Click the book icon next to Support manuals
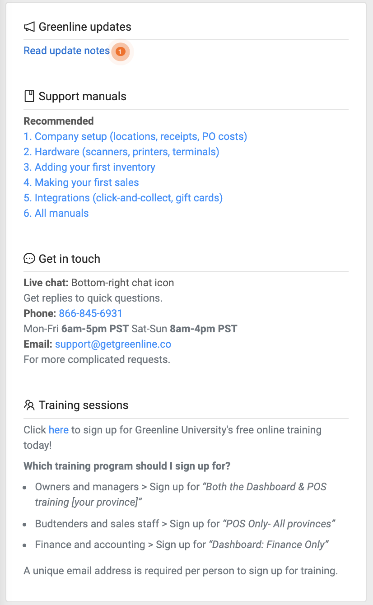This screenshot has width=373, height=605. [29, 96]
